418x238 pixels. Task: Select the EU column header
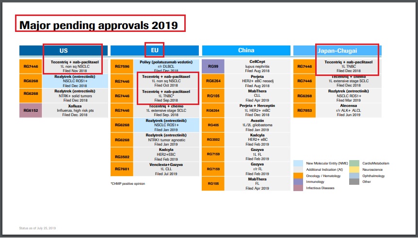155,50
